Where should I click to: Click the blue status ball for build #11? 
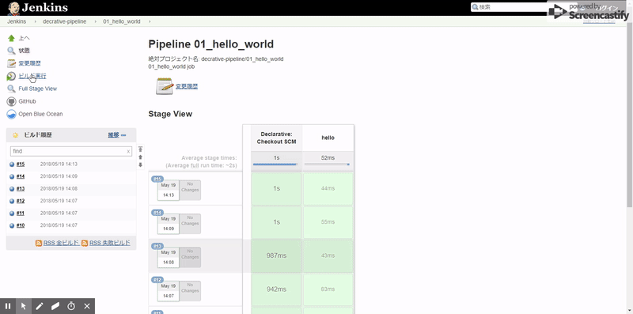click(12, 213)
